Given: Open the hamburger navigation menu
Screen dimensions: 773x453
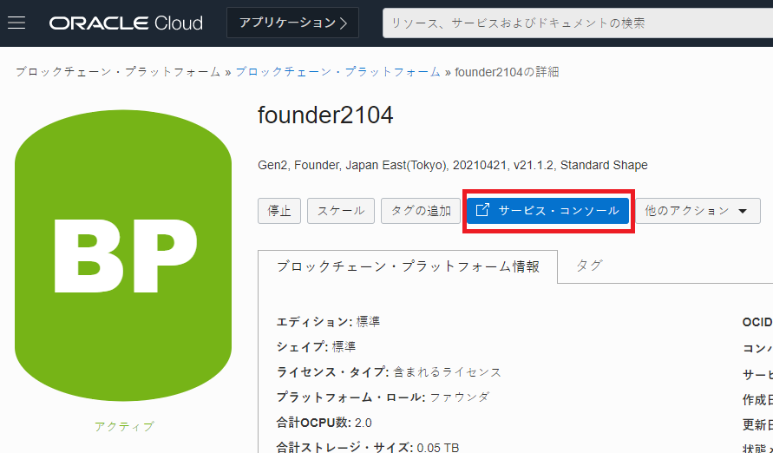Looking at the screenshot, I should coord(16,23).
